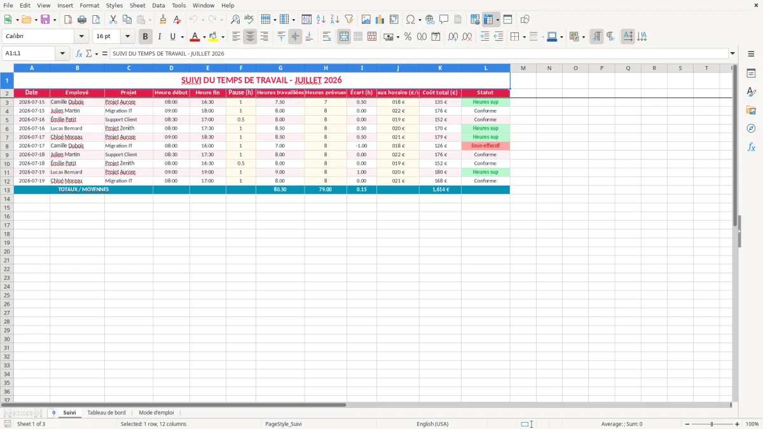Click 'TOTAUX / MOYENNES' cell

pos(83,189)
